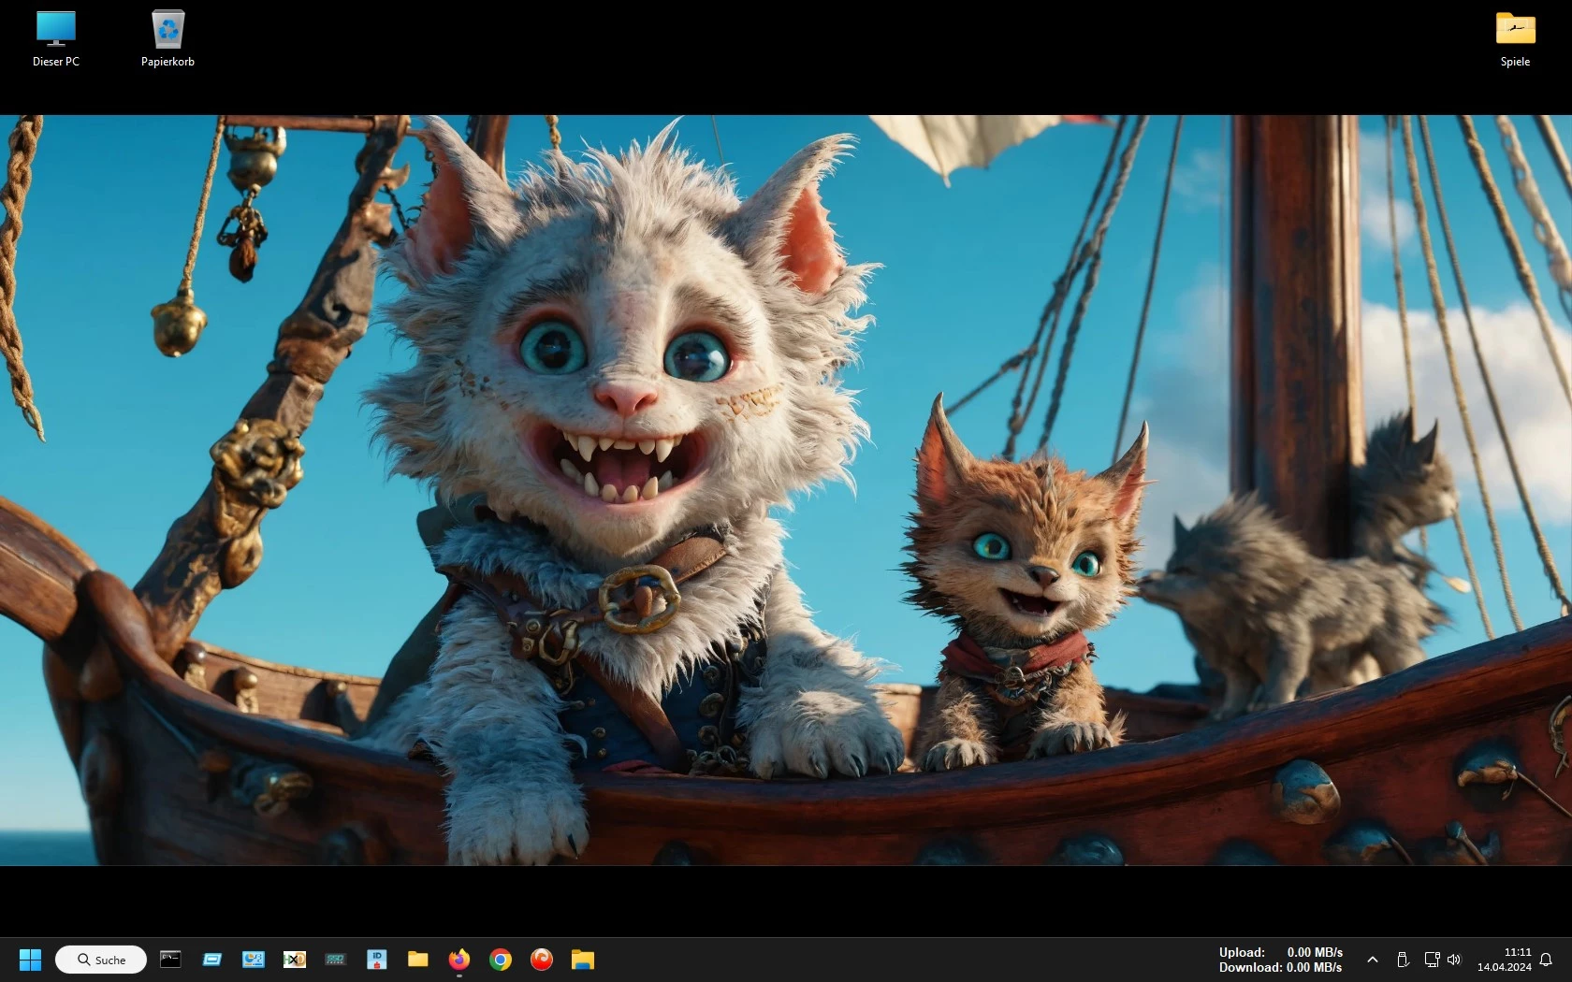Open the network status tray icon

coord(1432,960)
